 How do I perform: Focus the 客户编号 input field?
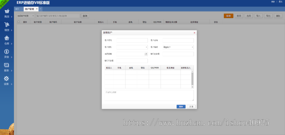click(132, 40)
